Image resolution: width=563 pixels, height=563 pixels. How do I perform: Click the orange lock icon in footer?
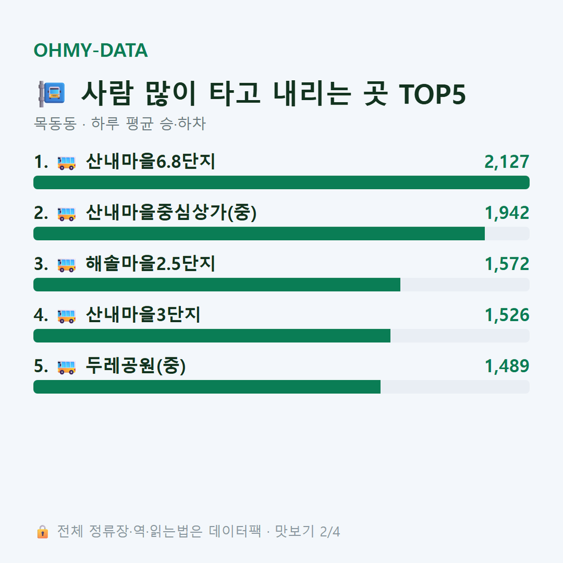42,532
